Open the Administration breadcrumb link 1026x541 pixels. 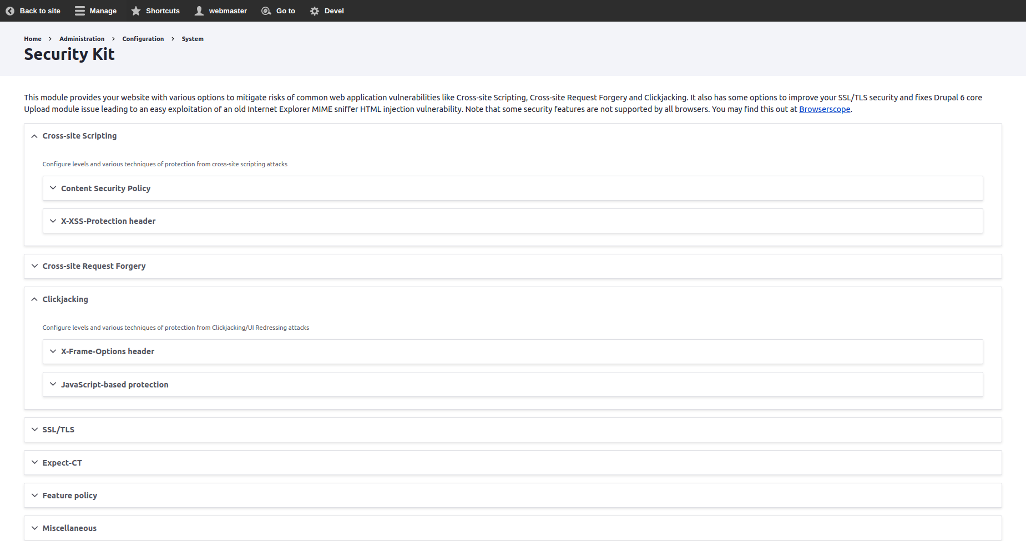[x=82, y=39]
